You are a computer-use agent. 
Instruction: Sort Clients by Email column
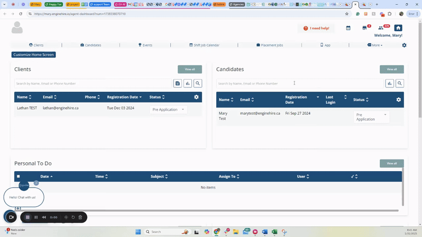[x=50, y=97]
